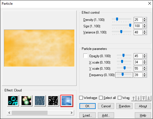The width and height of the screenshot is (153, 119).
Task: Increase Density value with up spinner
Action: point(145,19)
